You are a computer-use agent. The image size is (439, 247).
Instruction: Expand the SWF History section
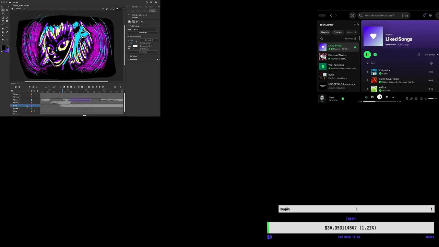128,56
